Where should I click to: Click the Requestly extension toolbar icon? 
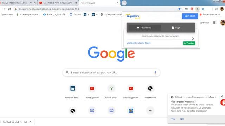198,9
